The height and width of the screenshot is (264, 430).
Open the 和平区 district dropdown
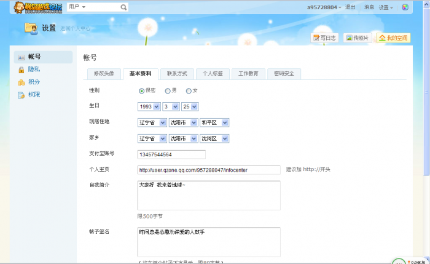214,122
